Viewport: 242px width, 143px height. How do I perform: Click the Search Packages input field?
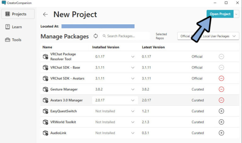[x=126, y=36]
